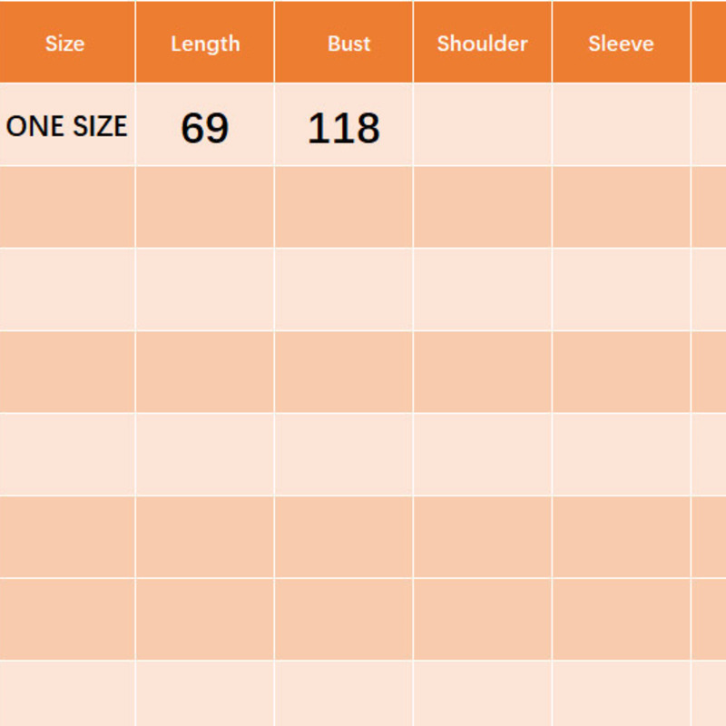Select the blank Length cell directly below 69
726x726 pixels.
tap(205, 207)
